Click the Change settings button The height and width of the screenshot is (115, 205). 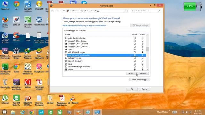coord(140,25)
